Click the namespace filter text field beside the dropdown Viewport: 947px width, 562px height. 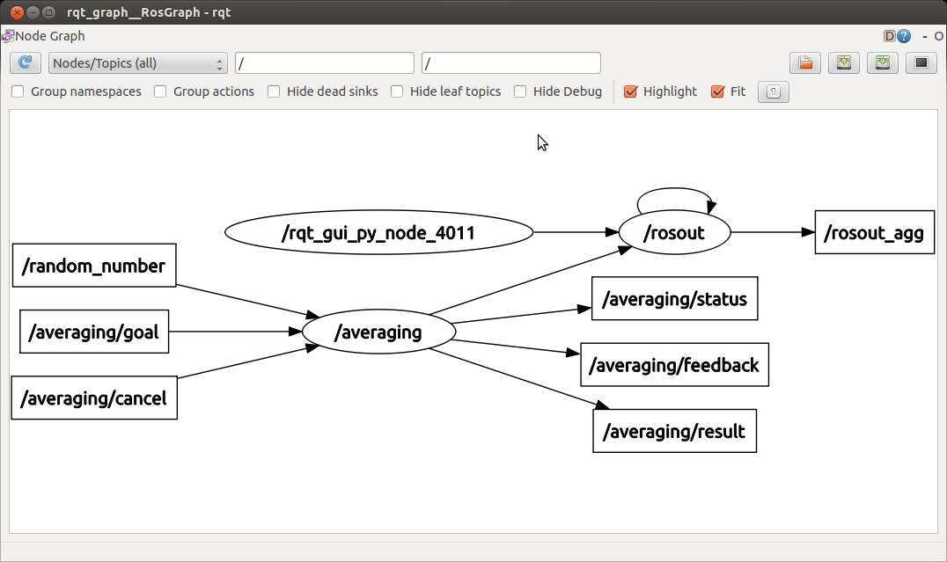pyautogui.click(x=324, y=63)
